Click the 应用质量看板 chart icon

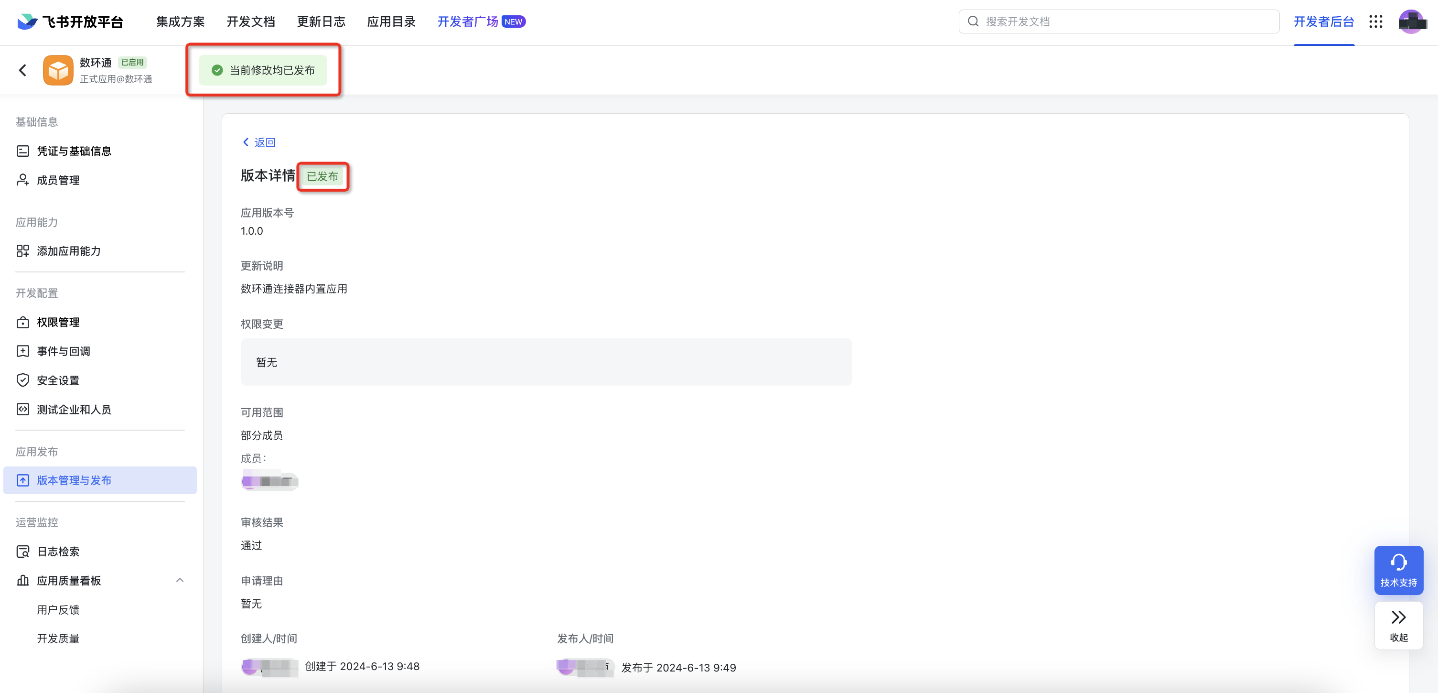[x=23, y=581]
